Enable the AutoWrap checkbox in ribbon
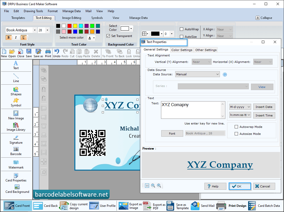The image size is (284, 212). (x=181, y=29)
